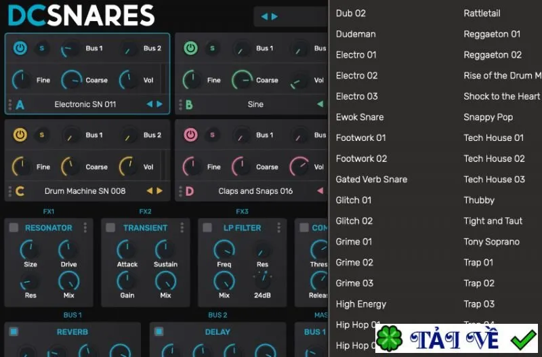Viewport: 542px width, 357px height.
Task: Select preset Snappy Pop
Action: click(x=488, y=117)
